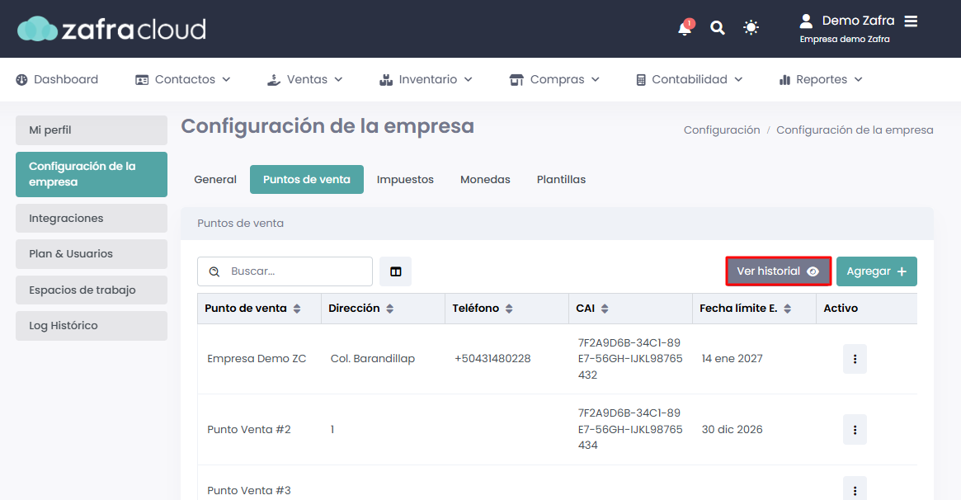Viewport: 961px width, 500px height.
Task: Switch to the Impuestos tab
Action: [405, 180]
